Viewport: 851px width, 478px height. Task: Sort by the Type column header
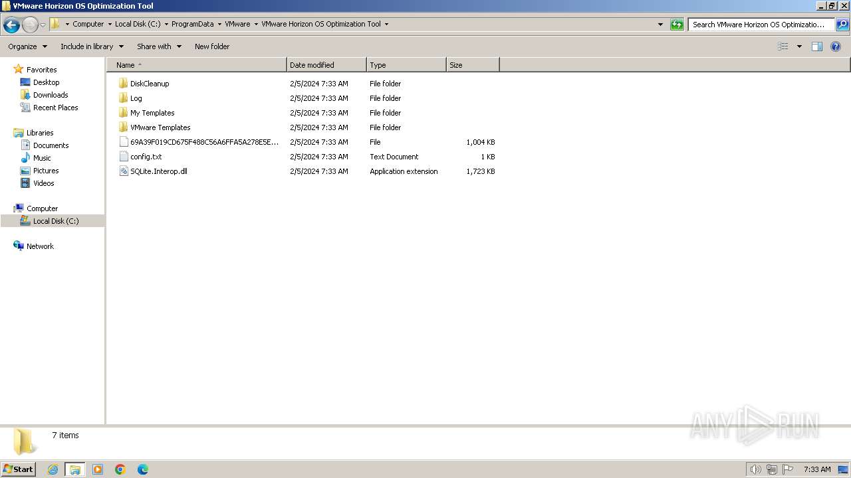[406, 65]
